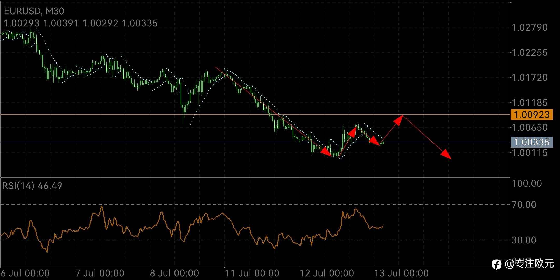Click the OHLC values line under the title
The height and width of the screenshot is (280, 560).
coord(81,23)
